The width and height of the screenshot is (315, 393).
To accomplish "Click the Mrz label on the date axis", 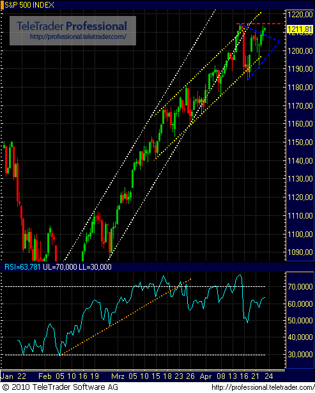I will tap(118, 376).
